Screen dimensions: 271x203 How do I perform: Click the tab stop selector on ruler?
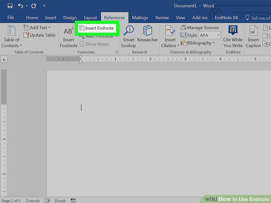[x=4, y=59]
